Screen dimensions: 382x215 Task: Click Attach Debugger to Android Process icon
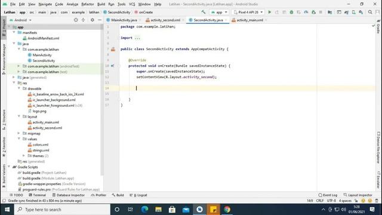[x=313, y=12]
